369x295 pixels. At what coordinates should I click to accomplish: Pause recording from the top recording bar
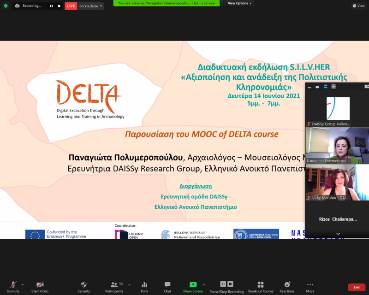51,6
